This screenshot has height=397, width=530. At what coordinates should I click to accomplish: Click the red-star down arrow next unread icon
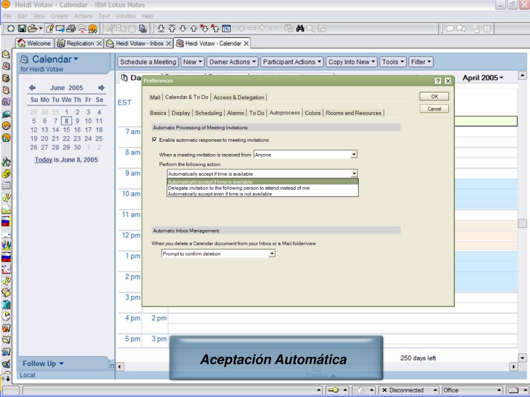click(204, 28)
